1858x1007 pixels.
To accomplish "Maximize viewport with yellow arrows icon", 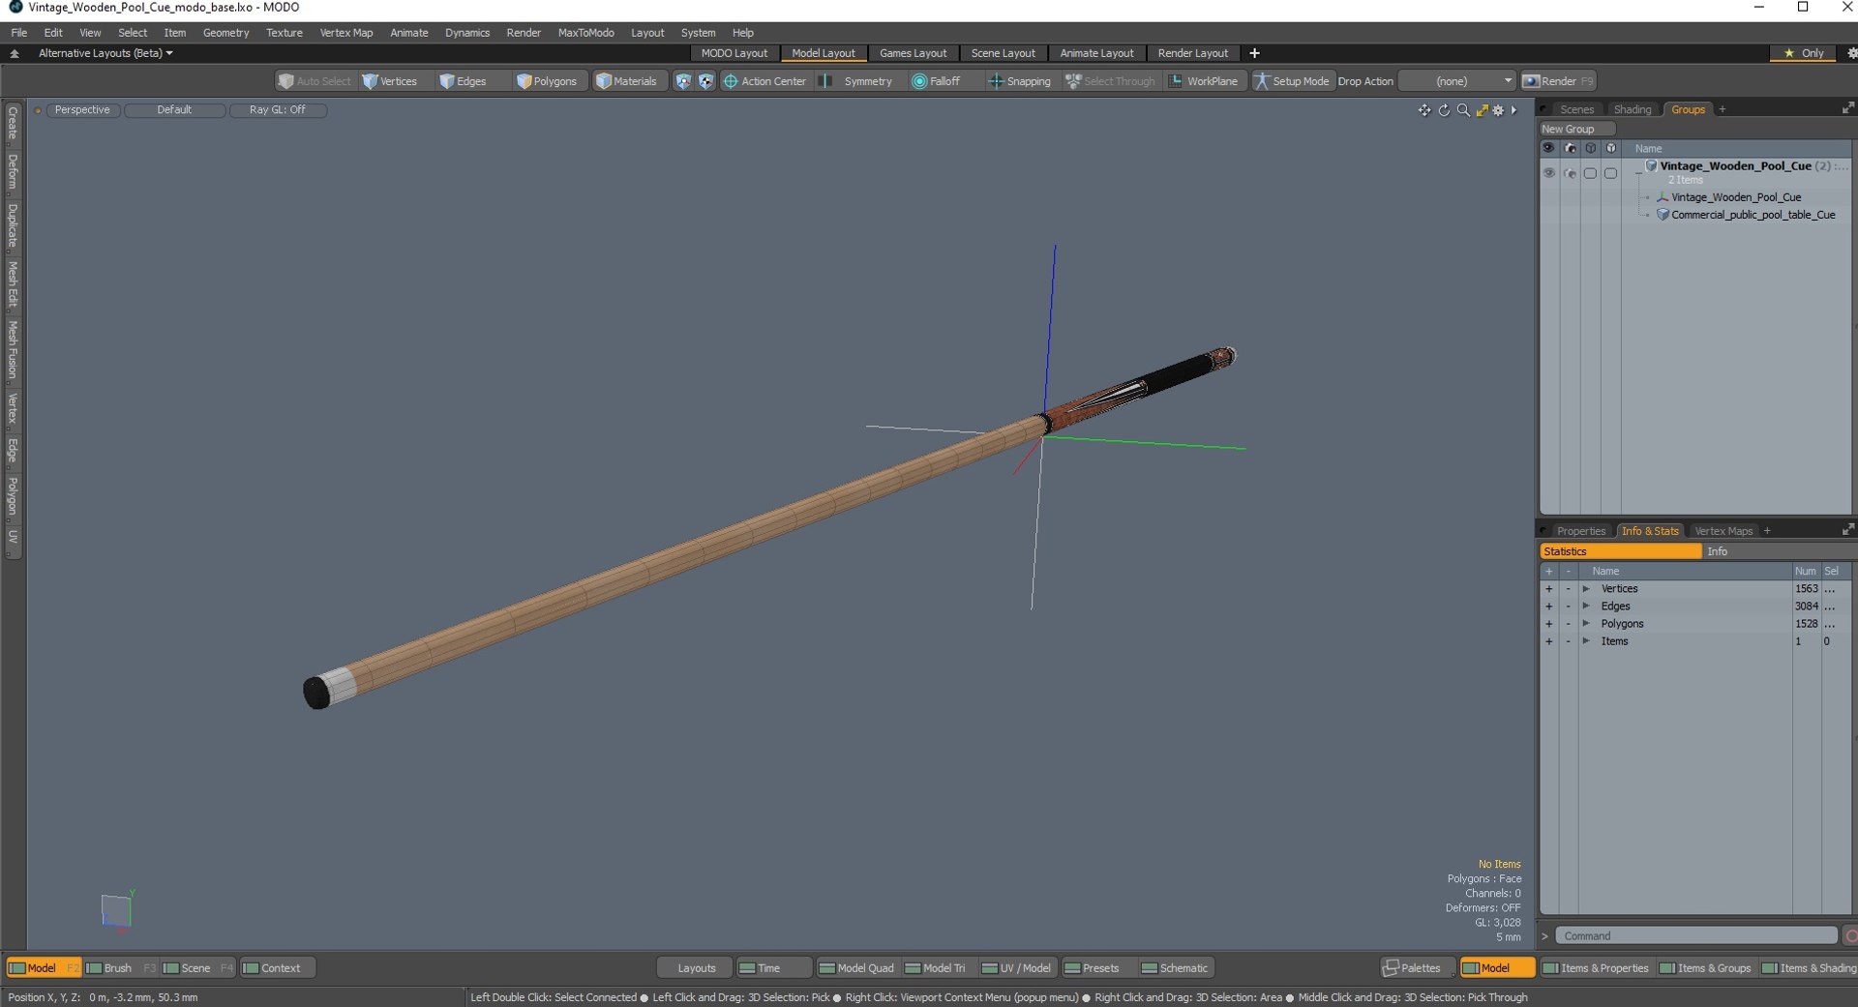I will 1482,110.
